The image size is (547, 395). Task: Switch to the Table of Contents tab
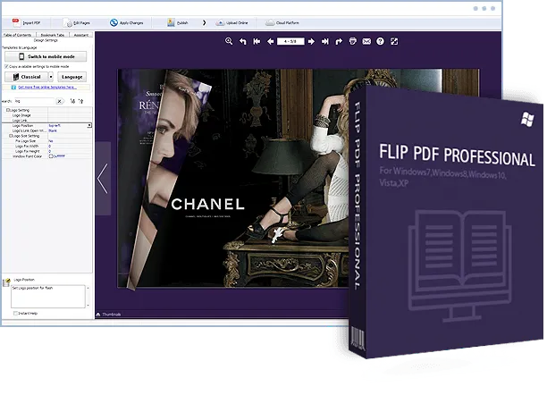[18, 35]
